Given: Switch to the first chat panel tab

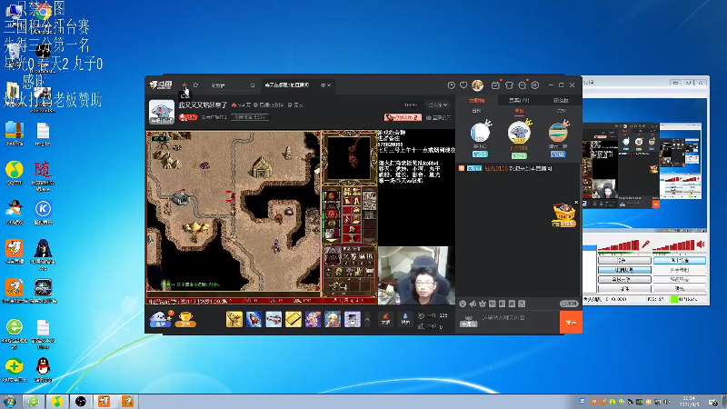Looking at the screenshot, I should (476, 100).
